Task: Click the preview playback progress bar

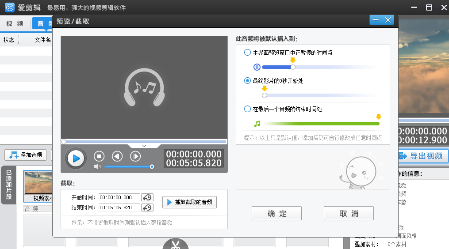Action: (144, 142)
